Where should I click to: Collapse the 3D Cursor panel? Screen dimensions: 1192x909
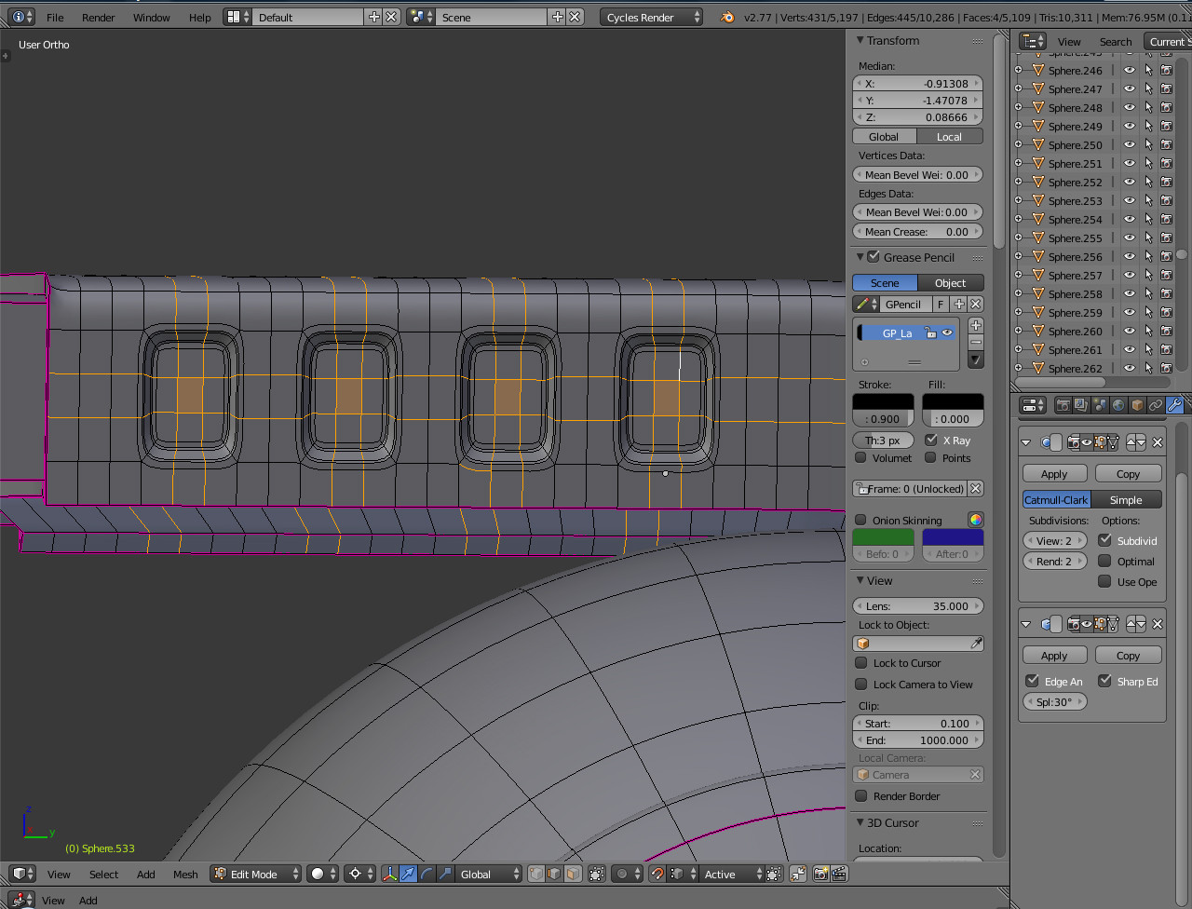[860, 822]
